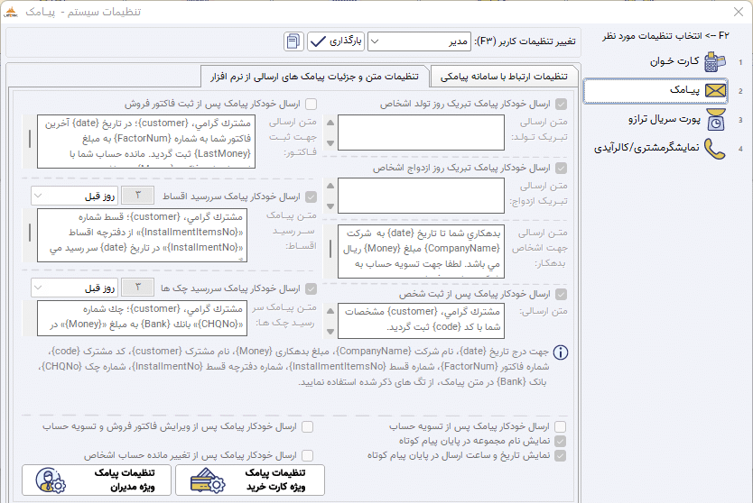Open تنظیمات ارتباط با سامانه پیامکی tab
This screenshot has height=503, width=753.
504,77
